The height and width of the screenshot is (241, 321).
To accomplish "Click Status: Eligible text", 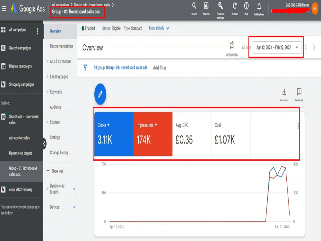I will tap(111, 28).
